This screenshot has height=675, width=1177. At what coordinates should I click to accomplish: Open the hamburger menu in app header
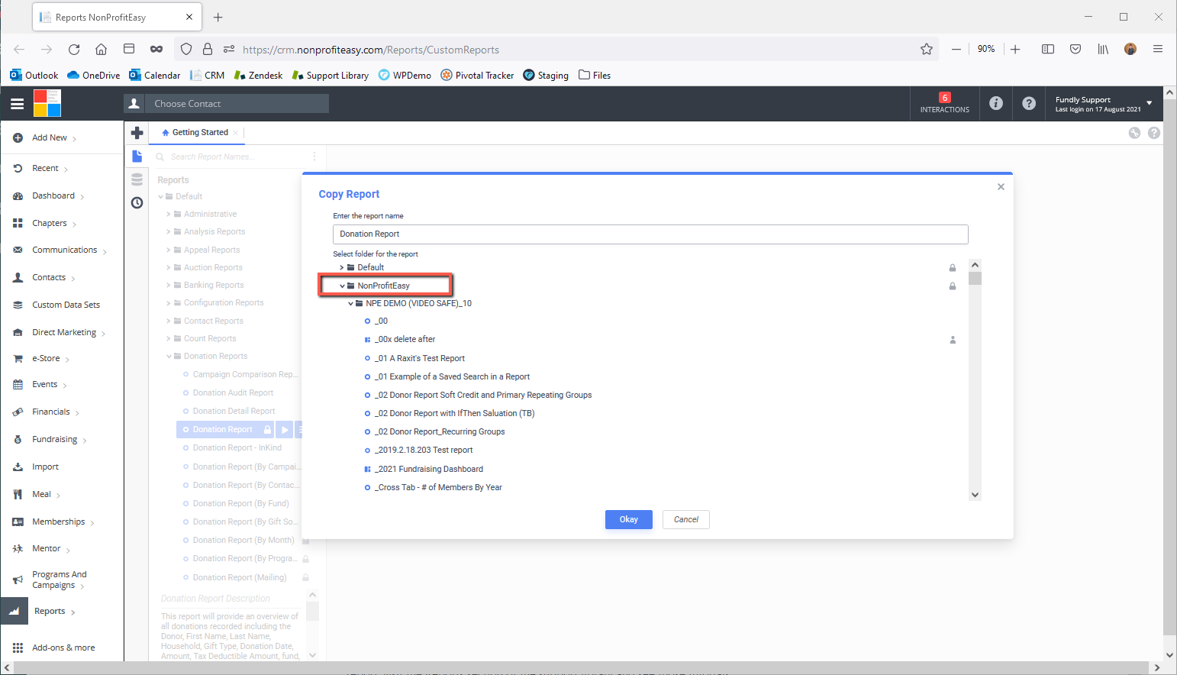coord(17,104)
